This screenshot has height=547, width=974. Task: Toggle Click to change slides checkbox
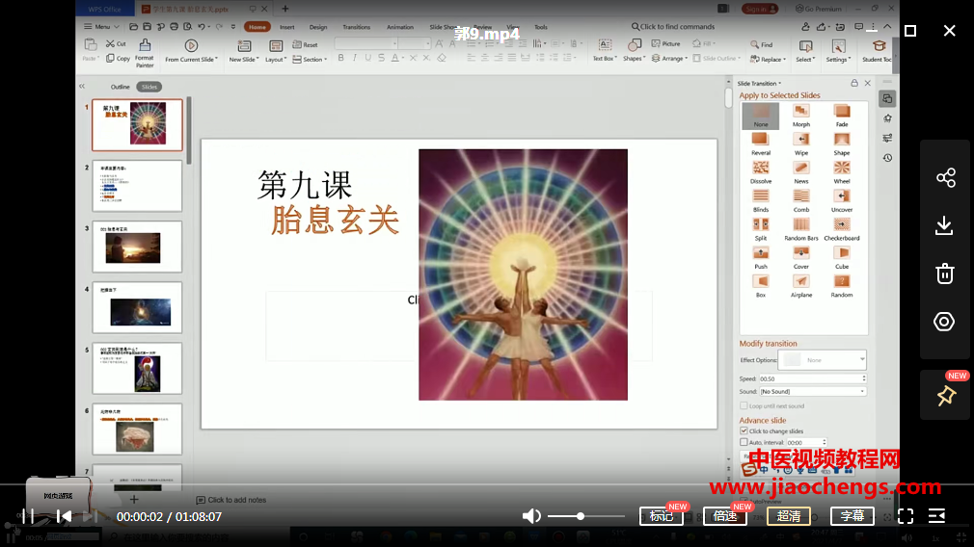[744, 430]
